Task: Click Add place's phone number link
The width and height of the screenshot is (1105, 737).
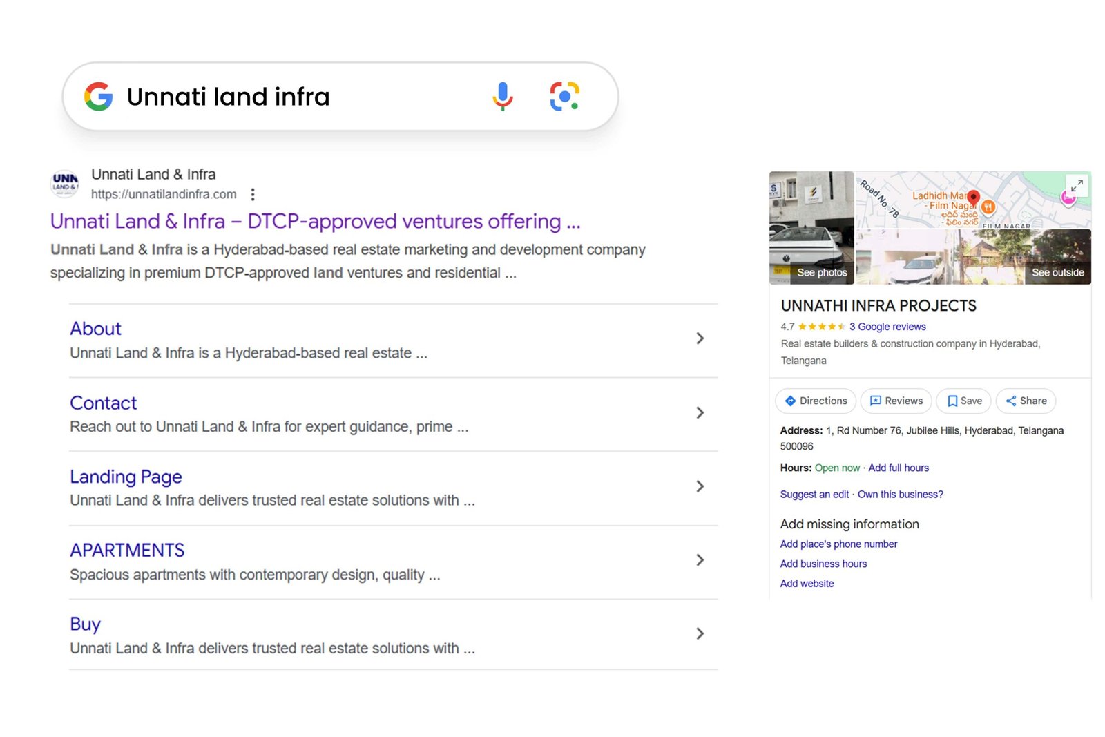Action: coord(838,544)
